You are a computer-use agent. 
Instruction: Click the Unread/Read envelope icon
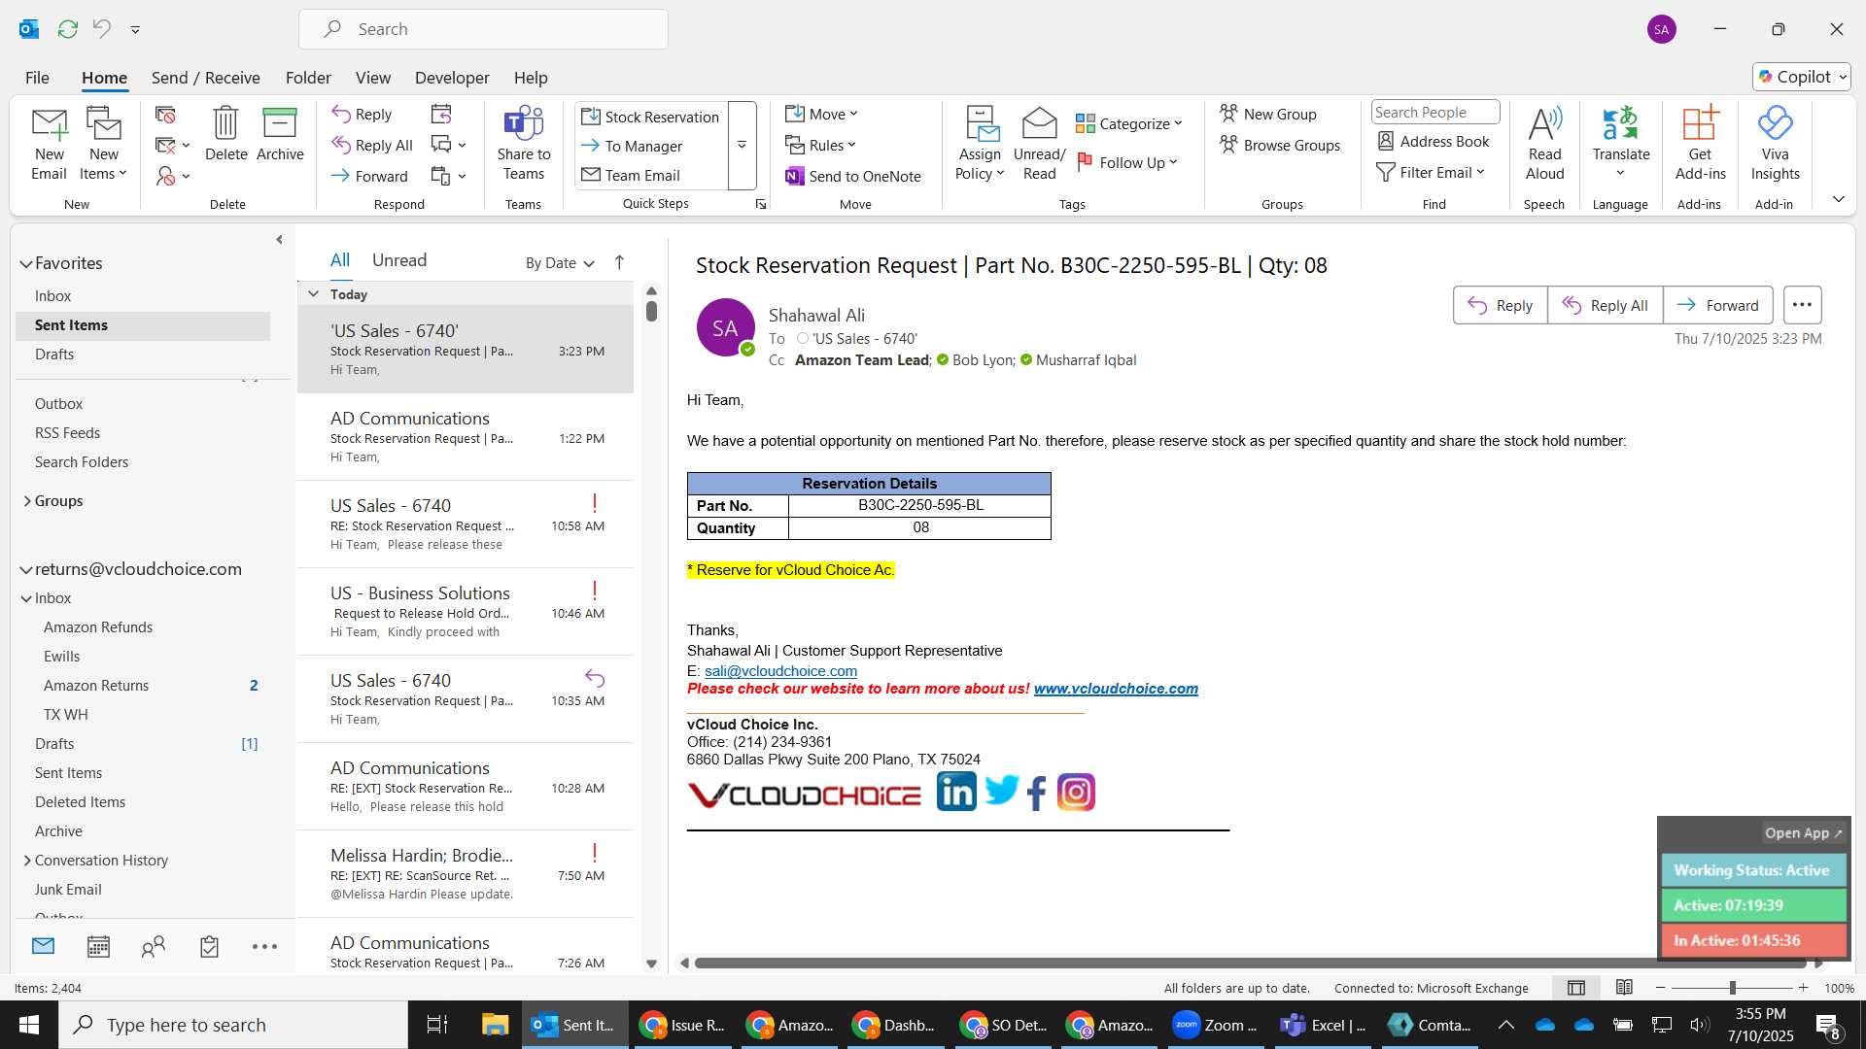[x=1039, y=123]
